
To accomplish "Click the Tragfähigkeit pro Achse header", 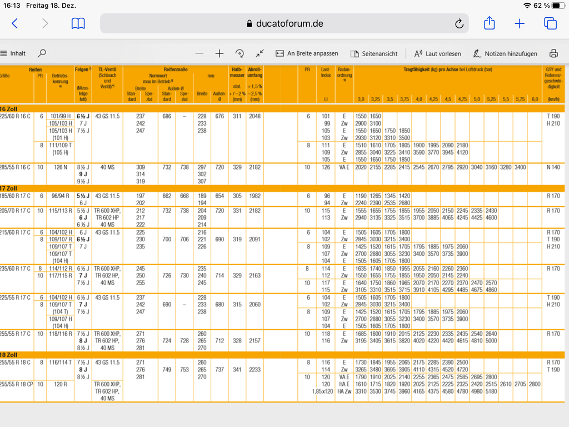I will (448, 69).
